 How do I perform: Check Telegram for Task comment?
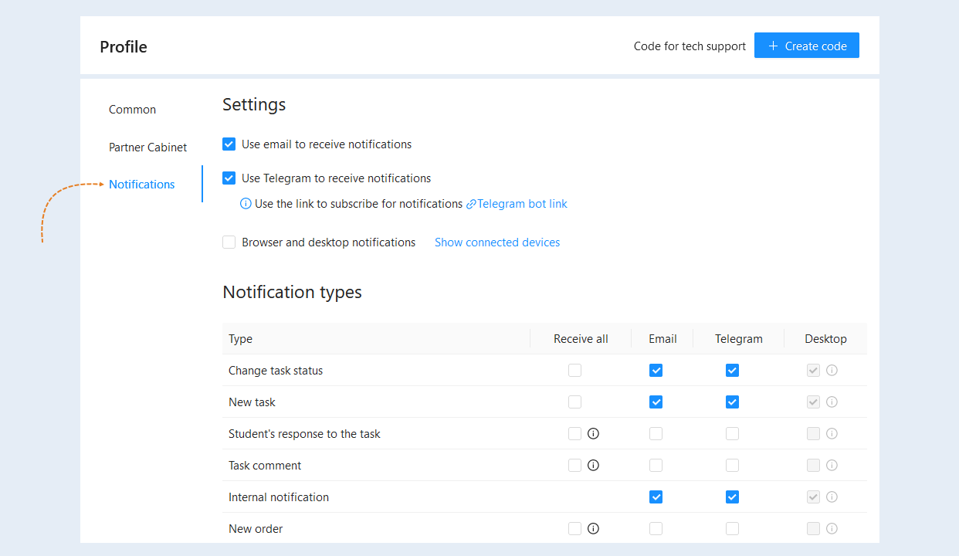[x=732, y=466]
